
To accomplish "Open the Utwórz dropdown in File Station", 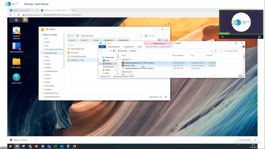I will pyautogui.click(x=72, y=40).
